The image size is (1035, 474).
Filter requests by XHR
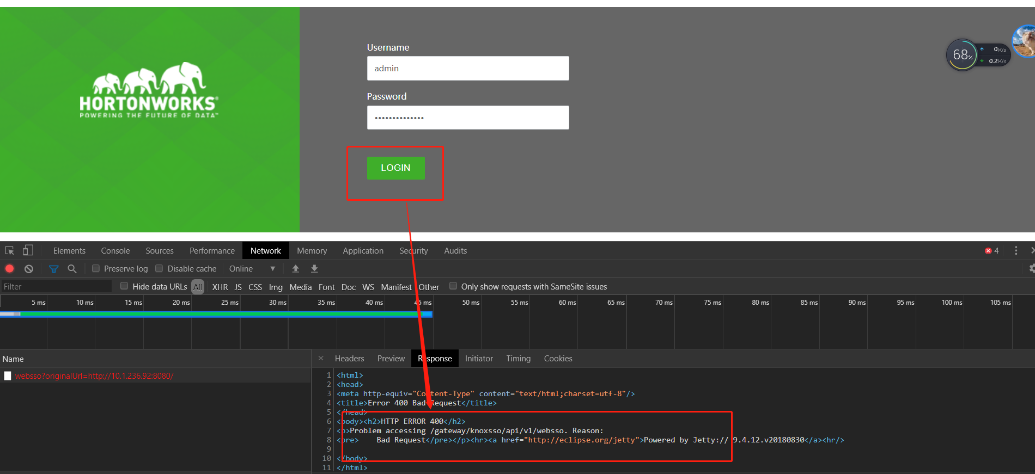click(220, 287)
